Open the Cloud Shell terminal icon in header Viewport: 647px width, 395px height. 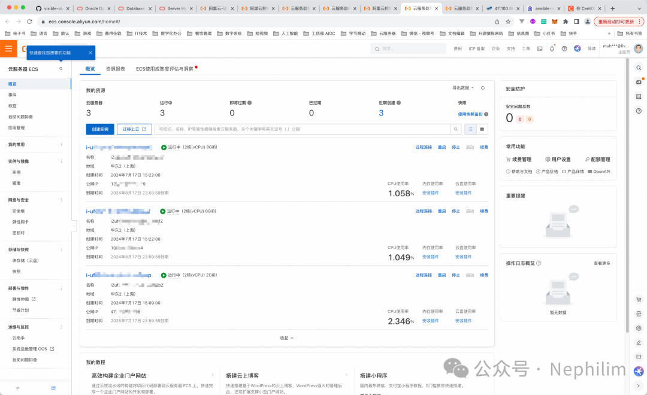click(x=539, y=48)
